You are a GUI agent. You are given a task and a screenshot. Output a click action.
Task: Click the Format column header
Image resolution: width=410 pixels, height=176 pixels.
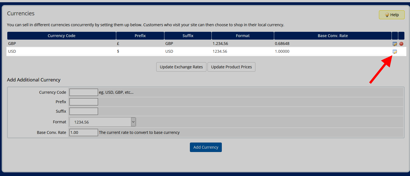243,36
